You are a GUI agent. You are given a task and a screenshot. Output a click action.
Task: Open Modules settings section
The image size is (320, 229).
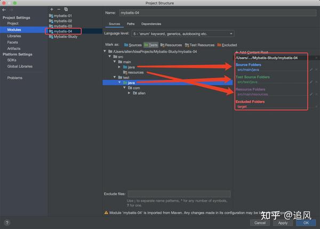[14, 30]
